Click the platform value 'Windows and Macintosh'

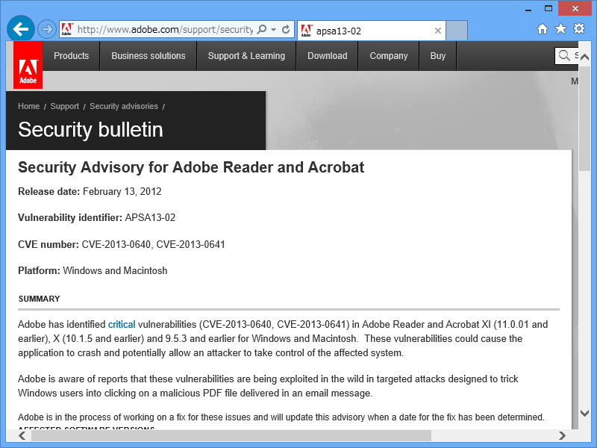(115, 271)
